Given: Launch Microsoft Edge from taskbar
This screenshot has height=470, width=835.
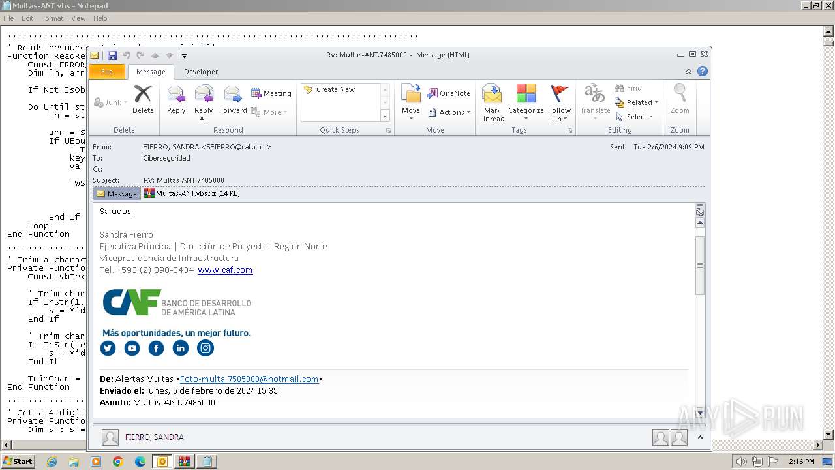Looking at the screenshot, I should [140, 462].
